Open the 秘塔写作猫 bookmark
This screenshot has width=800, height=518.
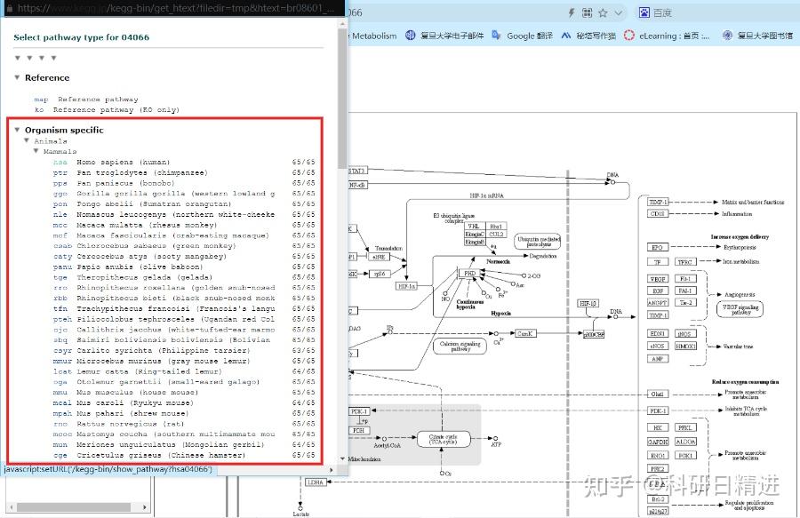[x=588, y=36]
